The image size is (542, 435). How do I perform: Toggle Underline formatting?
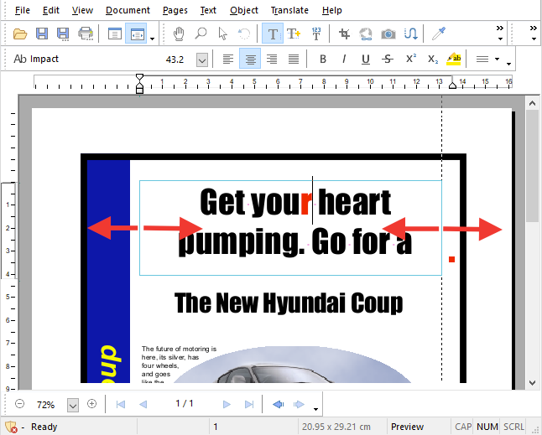(366, 59)
